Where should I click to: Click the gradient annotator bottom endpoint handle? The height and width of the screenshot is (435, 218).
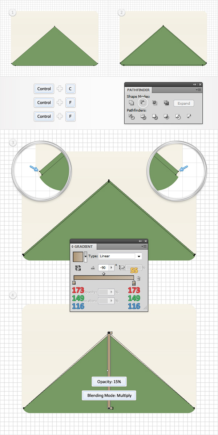coord(109,408)
